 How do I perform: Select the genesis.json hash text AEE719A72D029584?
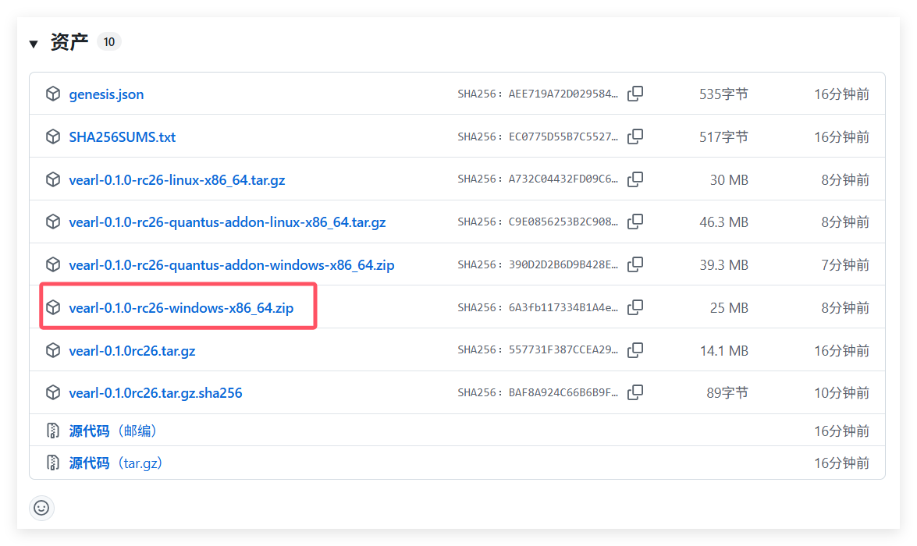563,94
